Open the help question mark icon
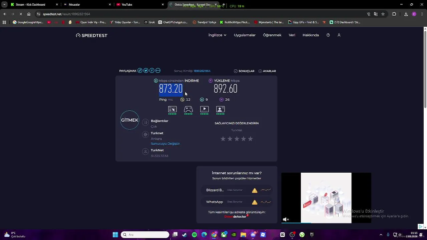This screenshot has height=240, width=427. click(x=328, y=35)
